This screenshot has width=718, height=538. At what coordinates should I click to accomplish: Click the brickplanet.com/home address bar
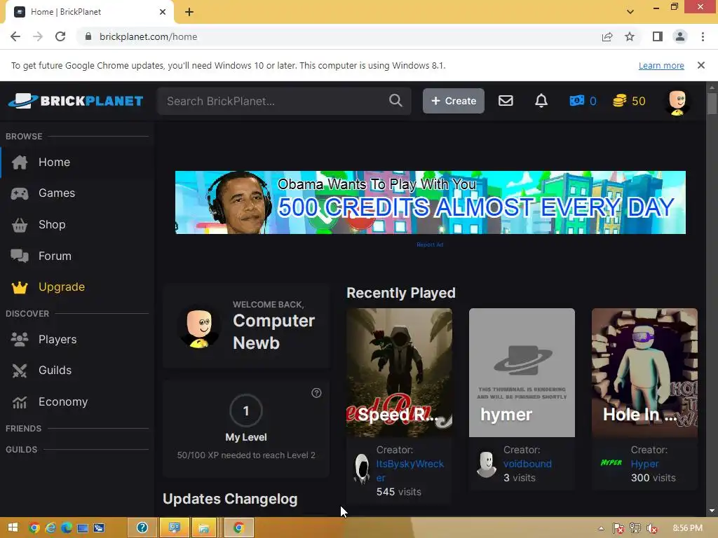pyautogui.click(x=149, y=36)
